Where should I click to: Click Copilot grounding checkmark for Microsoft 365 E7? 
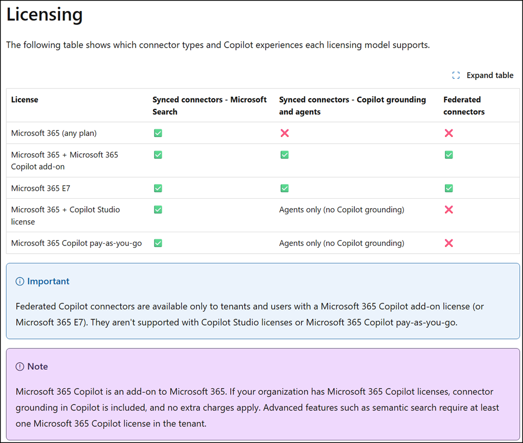[285, 188]
